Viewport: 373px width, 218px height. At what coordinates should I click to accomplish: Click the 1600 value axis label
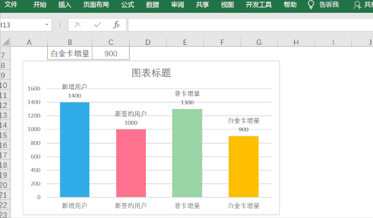[34, 89]
